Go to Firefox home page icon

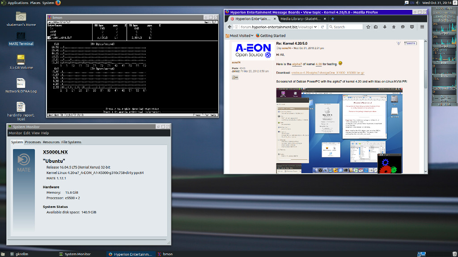tap(394, 27)
